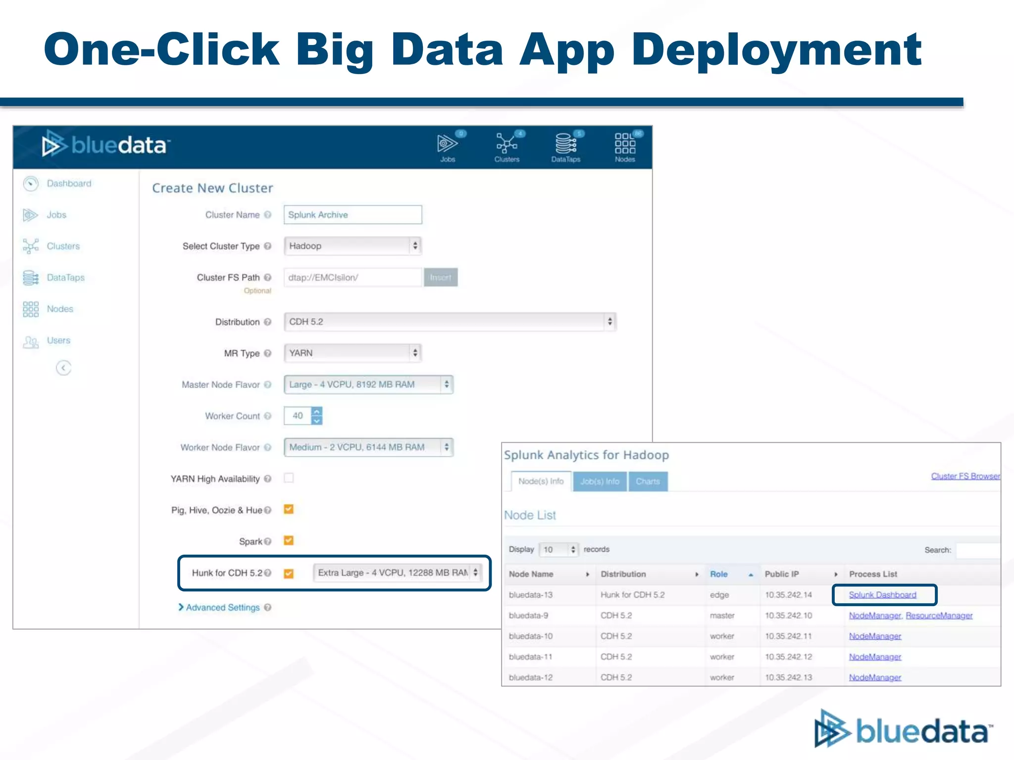Click Cluster FS Path input field
The height and width of the screenshot is (760, 1014).
click(353, 278)
